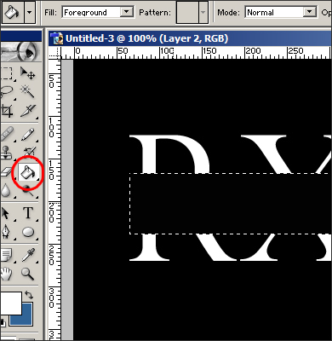Open the Pattern picker dropdown arrow
Image resolution: width=332 pixels, height=341 pixels.
pyautogui.click(x=203, y=12)
